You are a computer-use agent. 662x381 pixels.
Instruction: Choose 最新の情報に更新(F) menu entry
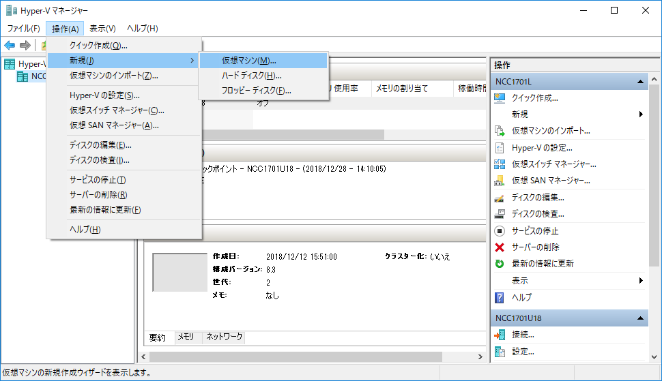point(124,210)
